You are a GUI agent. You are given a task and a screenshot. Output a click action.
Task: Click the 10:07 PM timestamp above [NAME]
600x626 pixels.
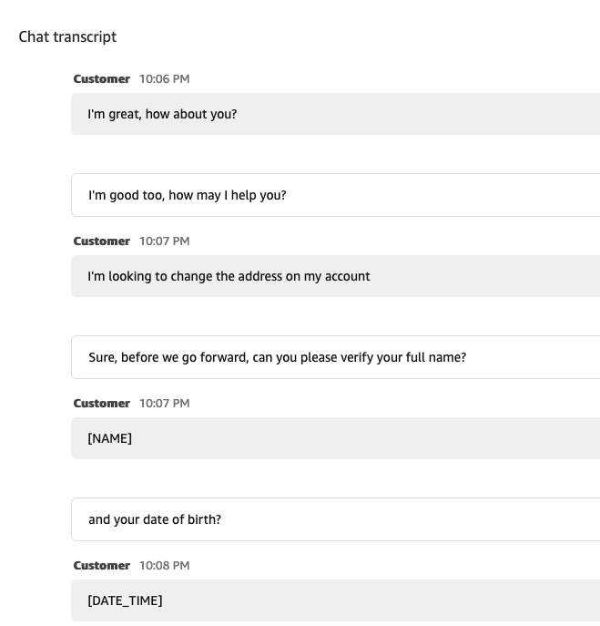point(165,404)
